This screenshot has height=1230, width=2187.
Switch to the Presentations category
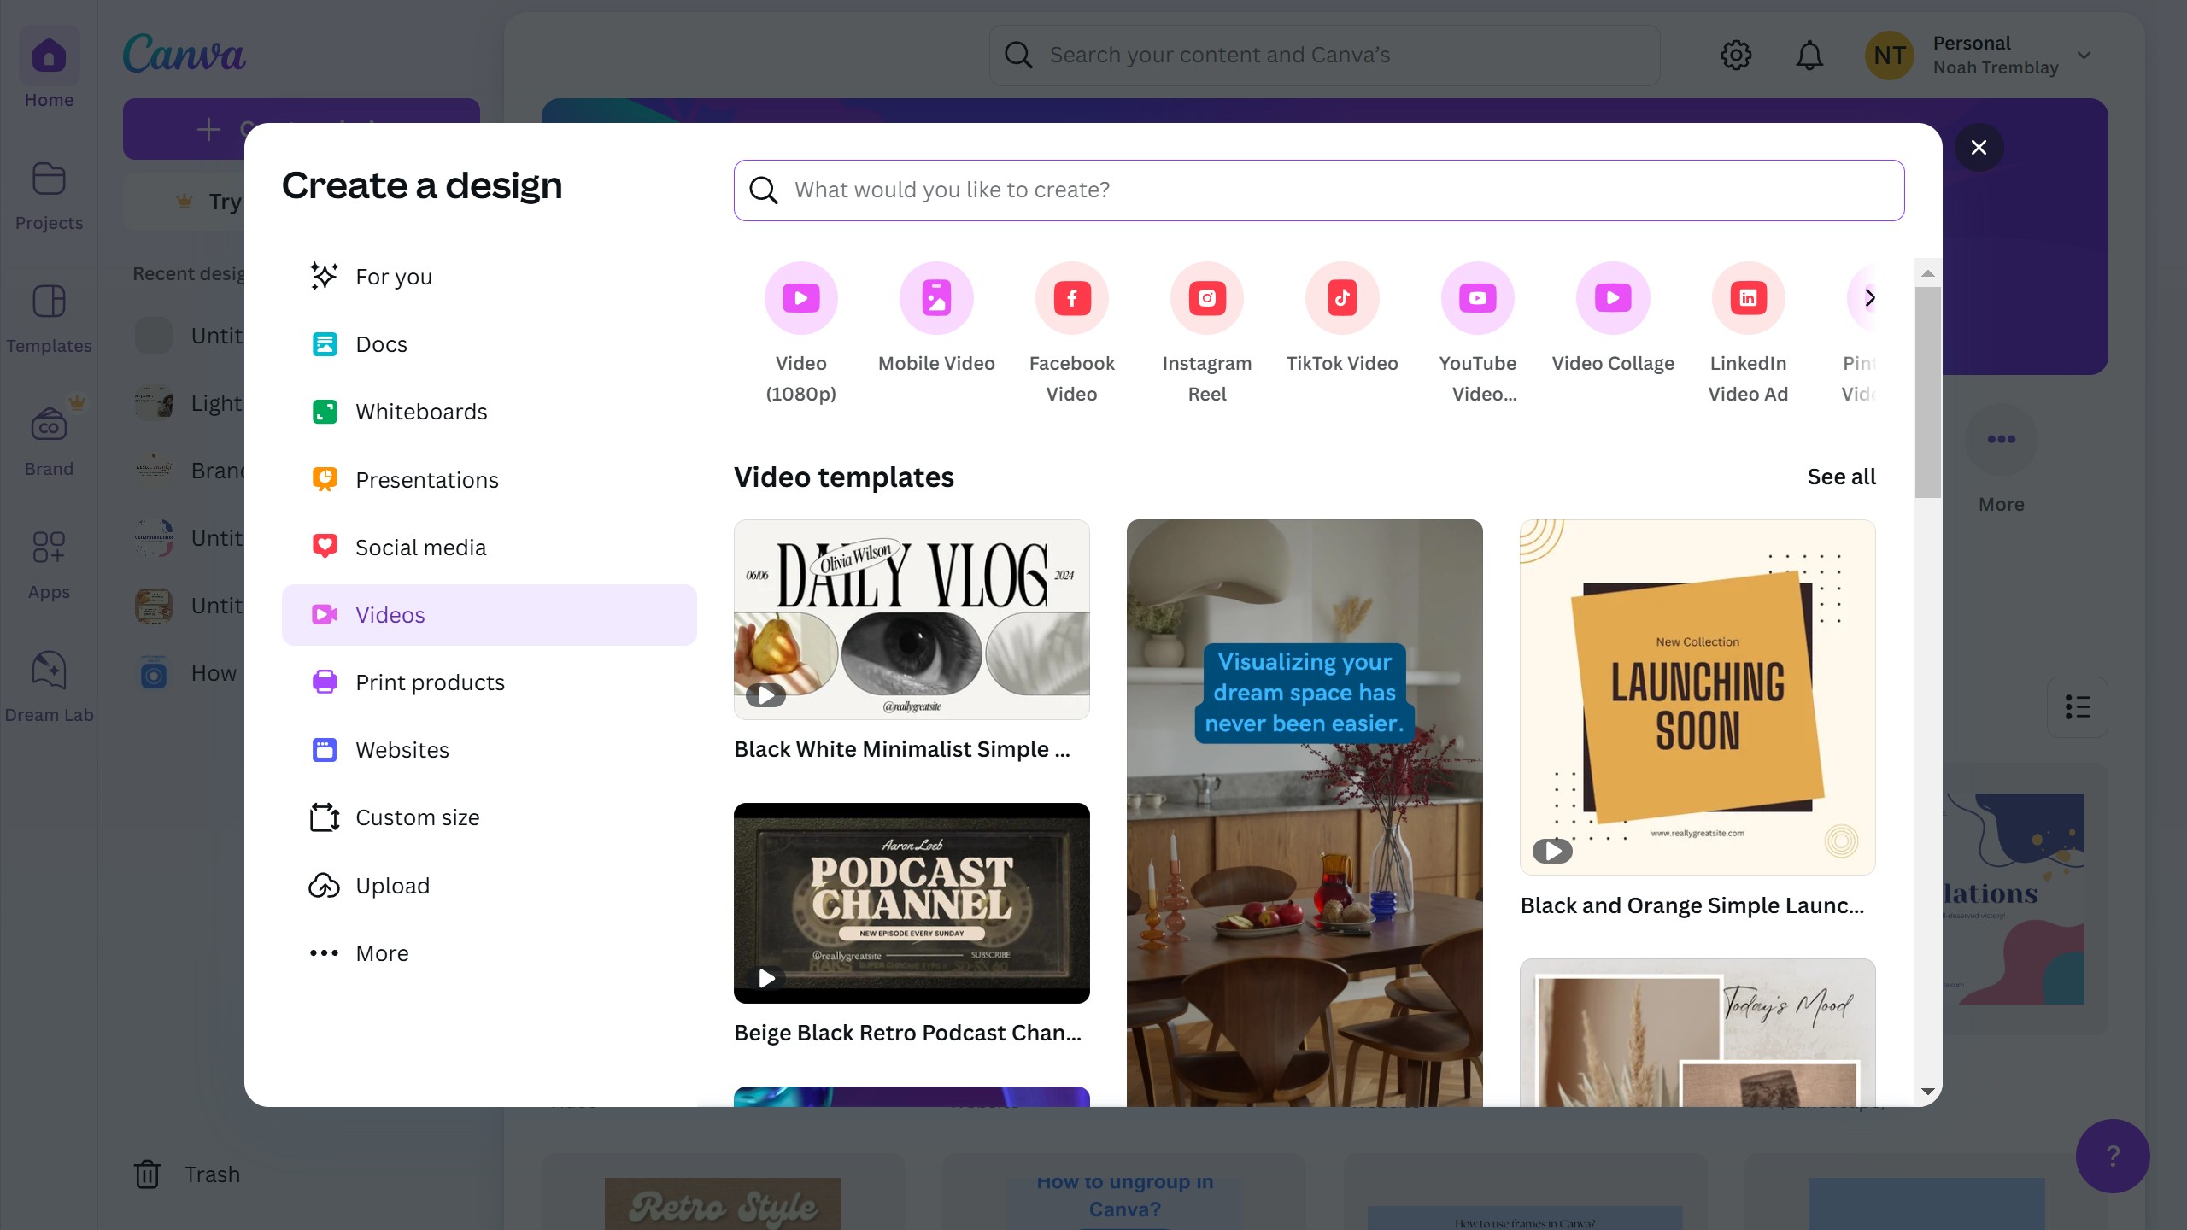click(426, 480)
